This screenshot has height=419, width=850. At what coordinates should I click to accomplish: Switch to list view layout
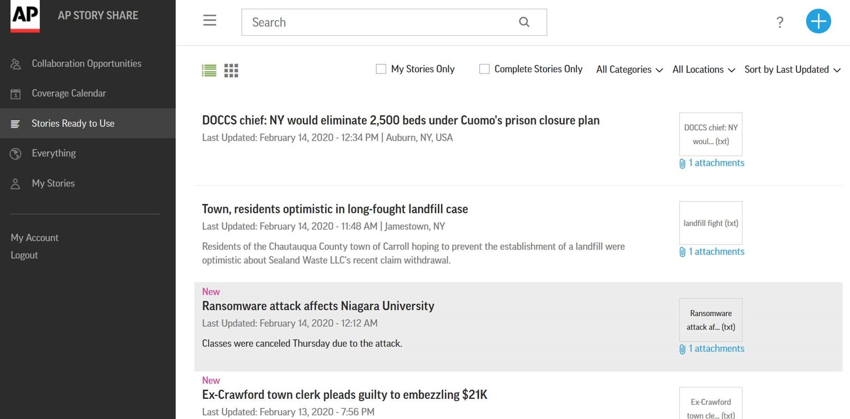[209, 70]
